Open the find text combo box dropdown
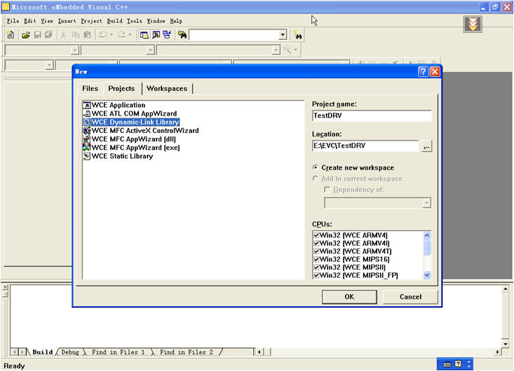The width and height of the screenshot is (514, 371). pos(283,34)
